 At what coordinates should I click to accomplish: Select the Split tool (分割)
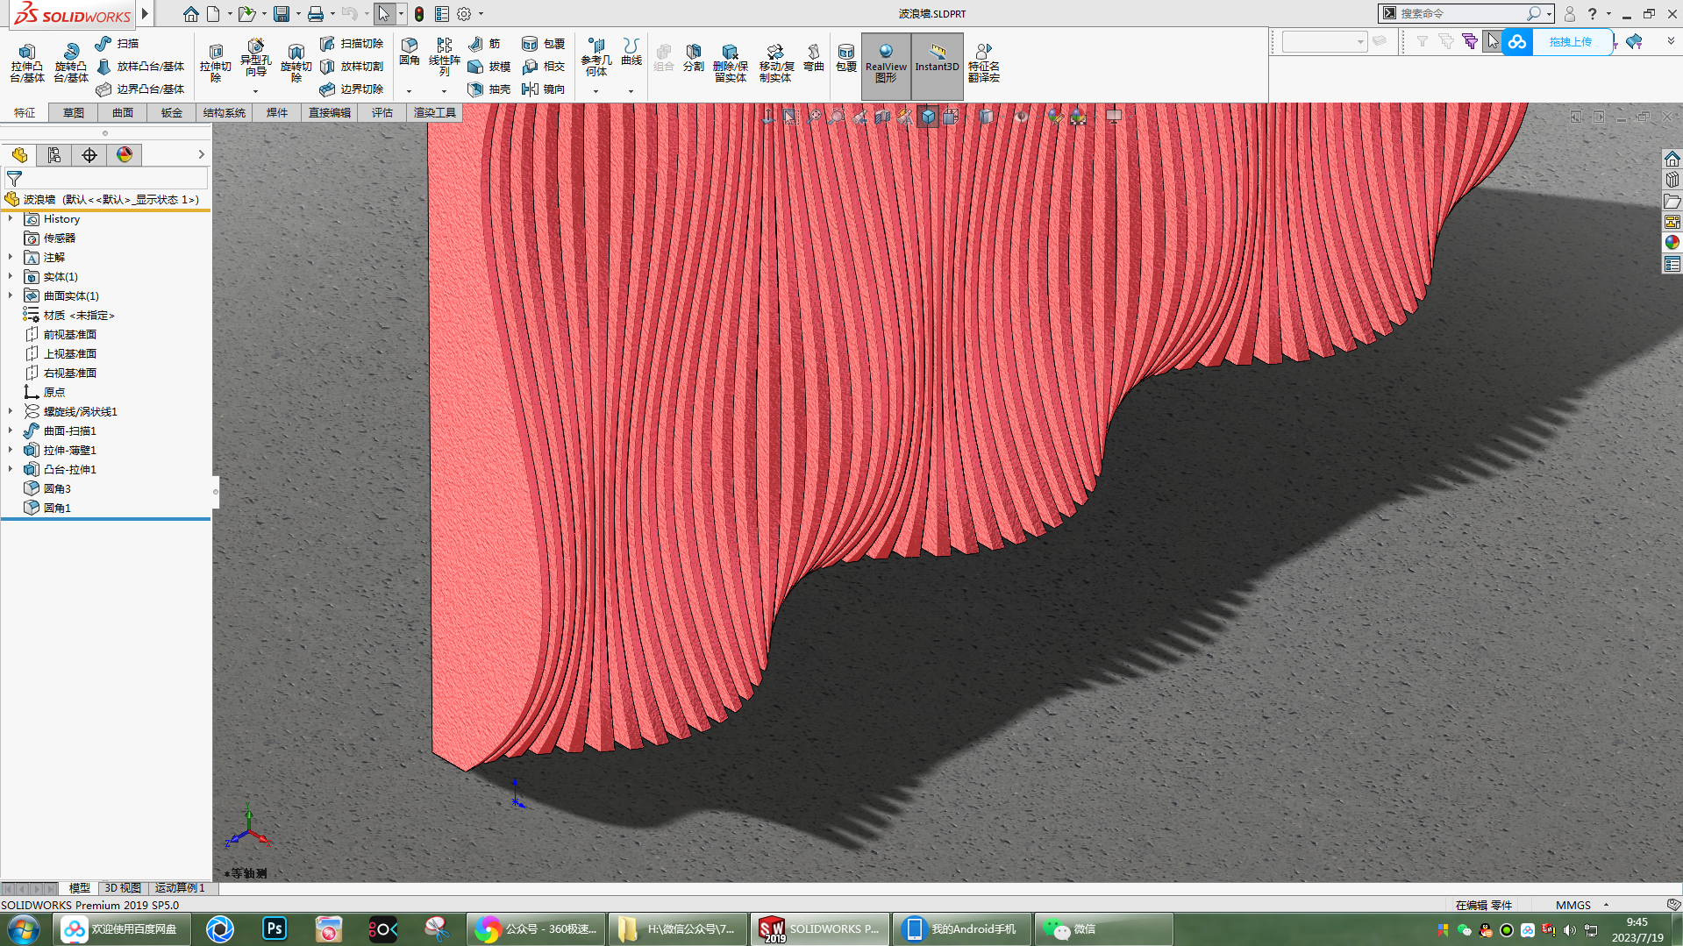[x=694, y=58]
